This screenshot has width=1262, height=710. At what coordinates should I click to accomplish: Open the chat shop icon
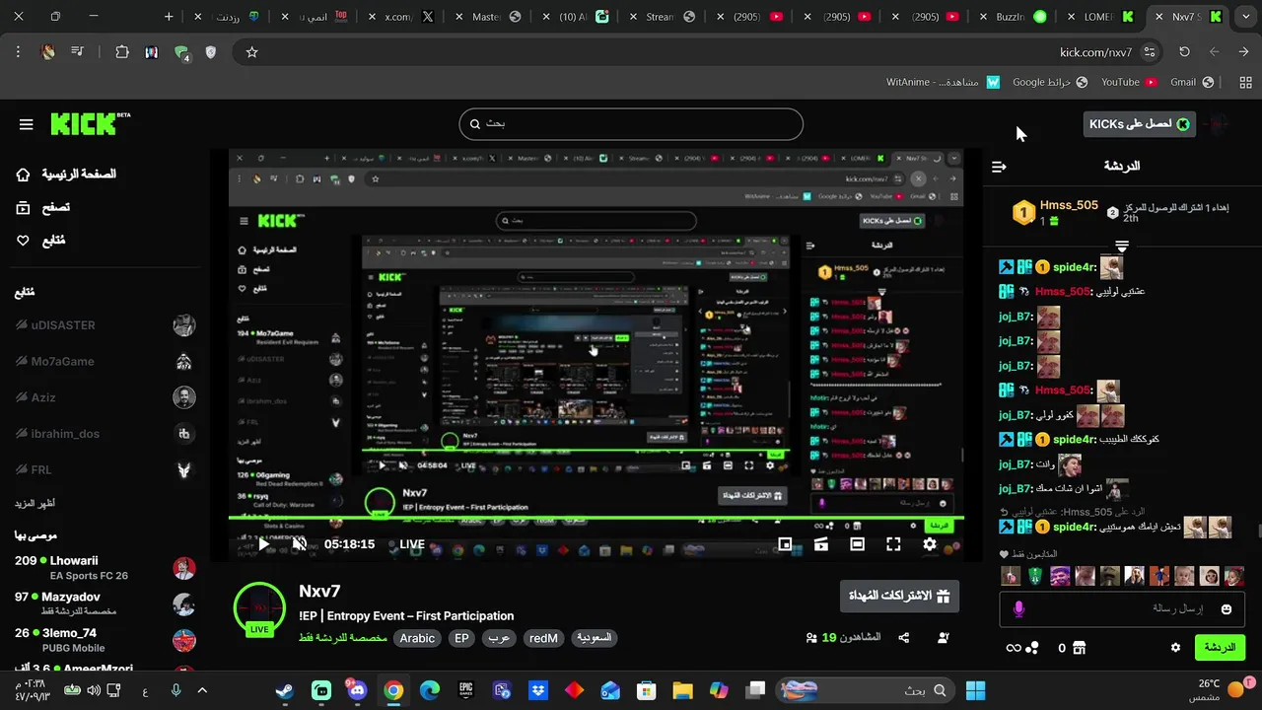point(1079,648)
